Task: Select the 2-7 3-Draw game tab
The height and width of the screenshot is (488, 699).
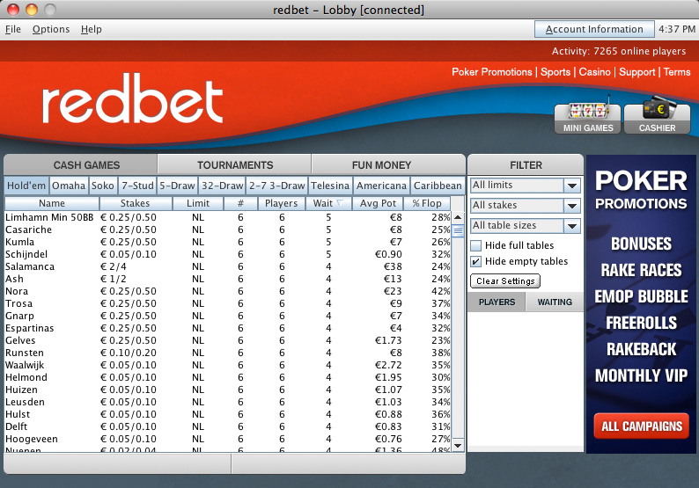Action: click(276, 186)
